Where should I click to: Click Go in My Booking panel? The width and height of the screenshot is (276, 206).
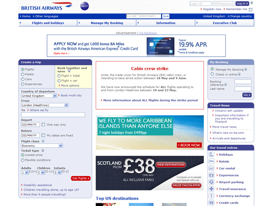click(x=247, y=95)
